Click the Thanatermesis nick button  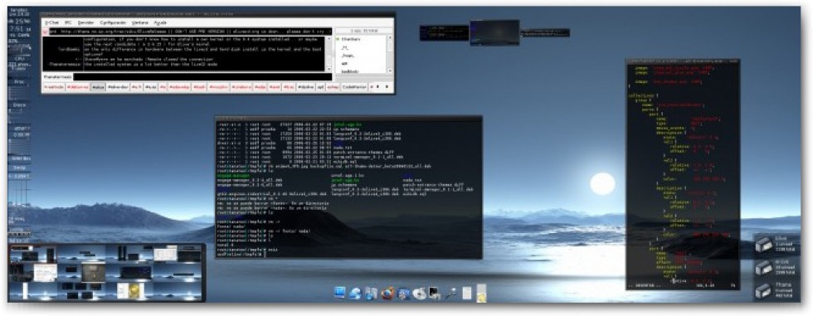coord(57,76)
